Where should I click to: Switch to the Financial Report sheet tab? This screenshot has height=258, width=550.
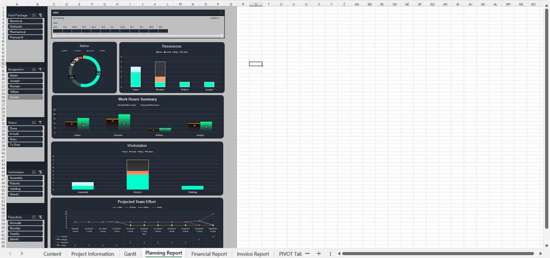pos(209,254)
